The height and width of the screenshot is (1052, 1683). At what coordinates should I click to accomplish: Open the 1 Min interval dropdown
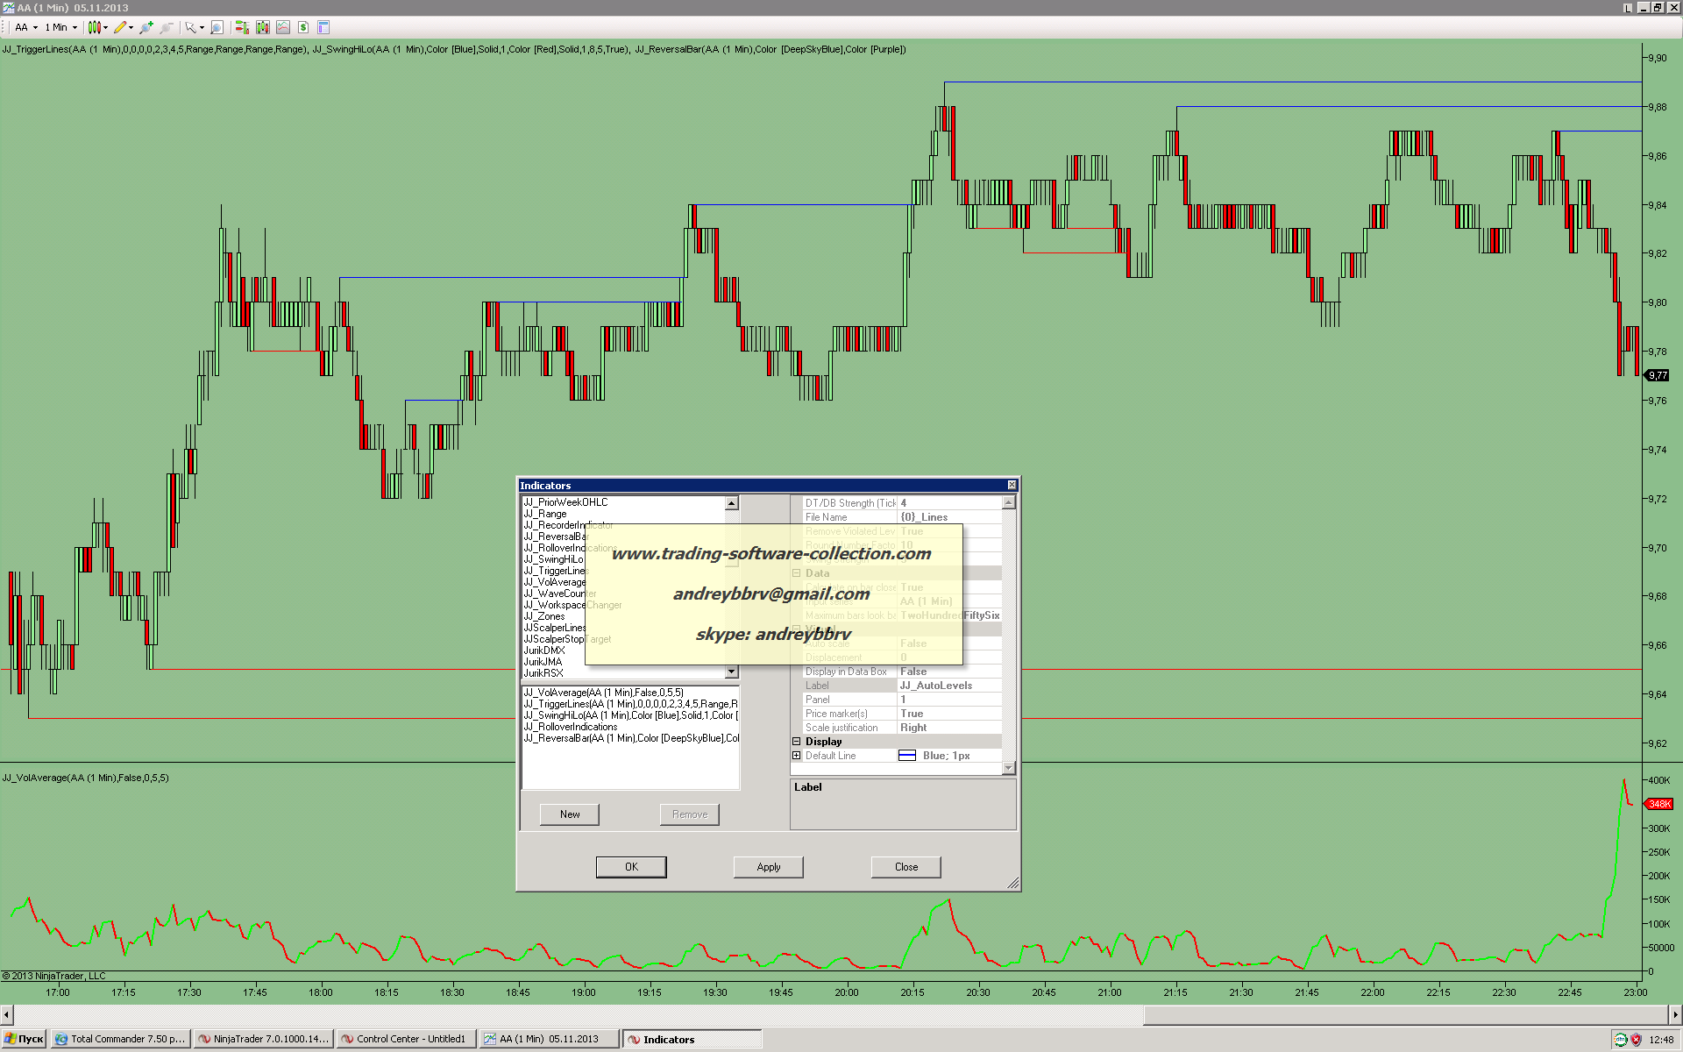point(61,27)
